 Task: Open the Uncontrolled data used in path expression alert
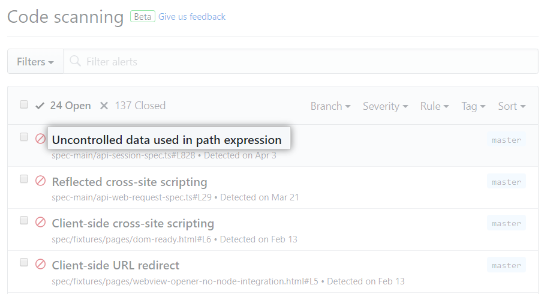(x=167, y=140)
